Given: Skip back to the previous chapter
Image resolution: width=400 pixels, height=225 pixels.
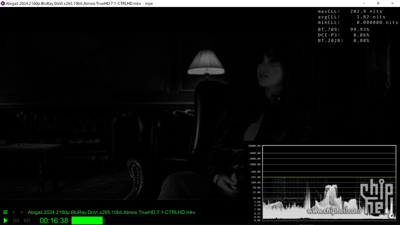Looking at the screenshot, I should [16, 221].
